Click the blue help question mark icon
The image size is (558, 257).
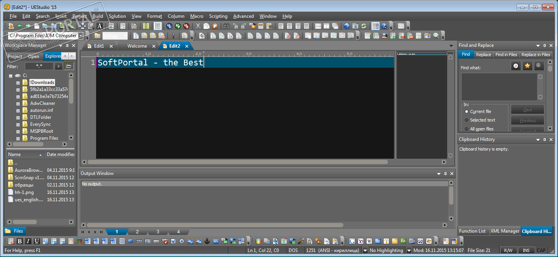tap(384, 26)
